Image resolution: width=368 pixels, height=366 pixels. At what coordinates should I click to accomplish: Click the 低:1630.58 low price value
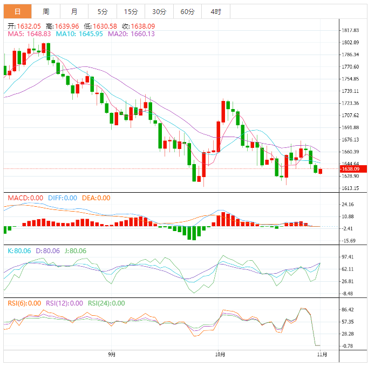(100, 26)
